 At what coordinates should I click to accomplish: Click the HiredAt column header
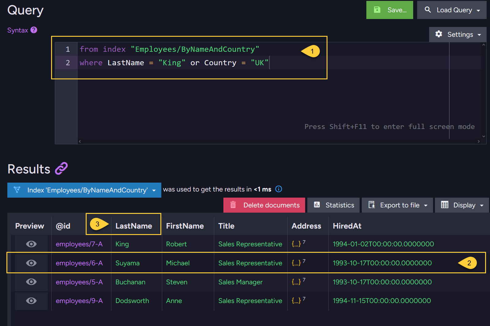tap(347, 226)
